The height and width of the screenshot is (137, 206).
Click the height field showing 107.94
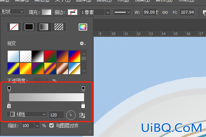point(187,12)
